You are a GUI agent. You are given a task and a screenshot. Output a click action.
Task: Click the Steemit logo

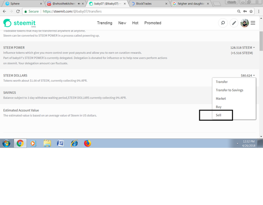(19, 23)
